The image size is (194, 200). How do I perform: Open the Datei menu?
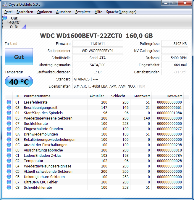click(8, 12)
